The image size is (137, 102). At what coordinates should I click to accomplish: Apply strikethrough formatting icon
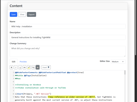point(24,67)
